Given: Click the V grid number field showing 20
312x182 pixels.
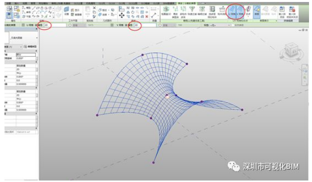Looking at the screenshot, I should 145,25.
